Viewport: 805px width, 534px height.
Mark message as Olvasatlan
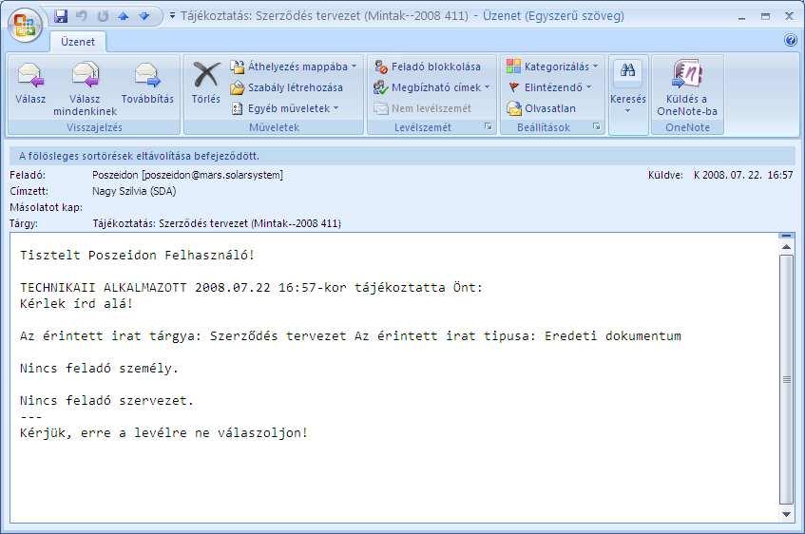coord(541,108)
